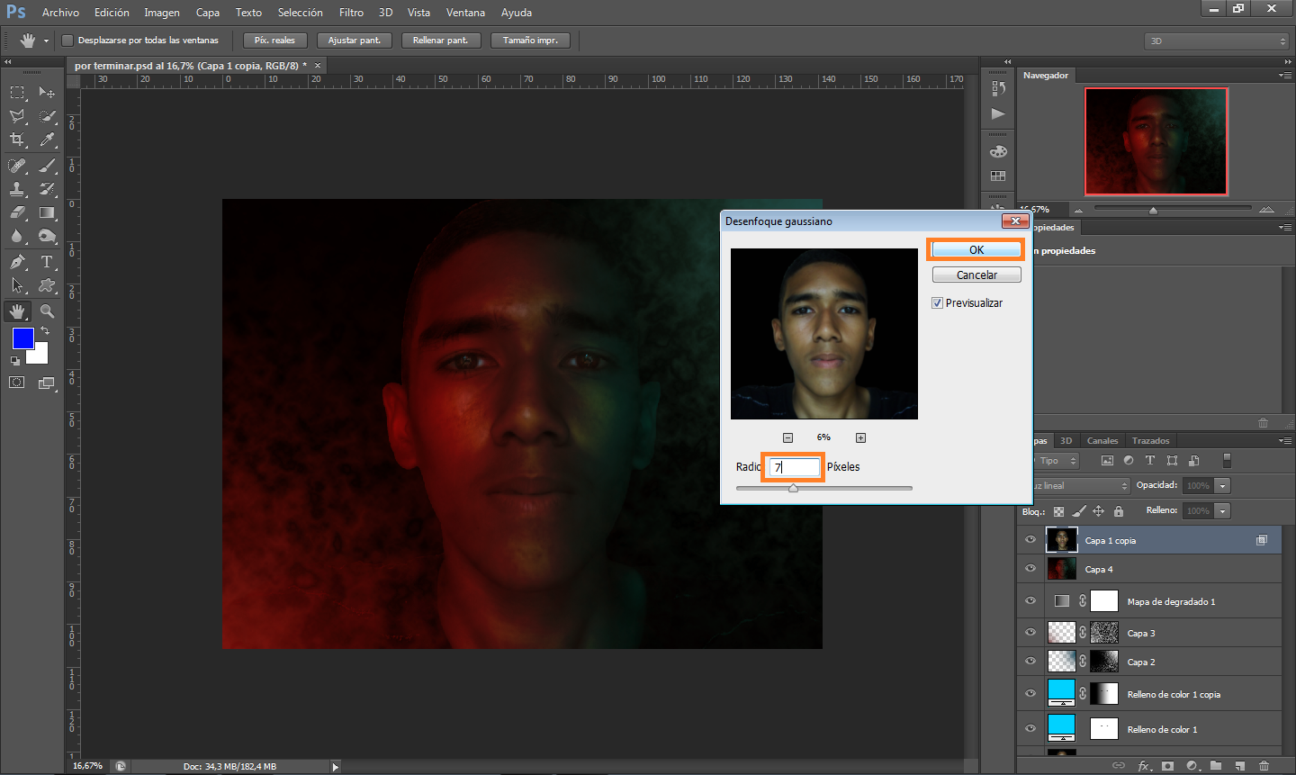Create new fill or adjustment layer

pyautogui.click(x=1192, y=766)
